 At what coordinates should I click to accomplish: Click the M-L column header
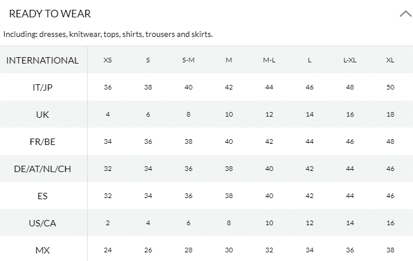(x=269, y=60)
